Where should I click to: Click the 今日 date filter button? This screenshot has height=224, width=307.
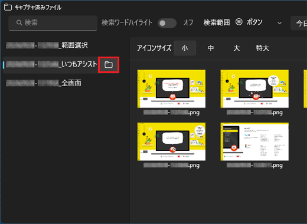(x=299, y=23)
